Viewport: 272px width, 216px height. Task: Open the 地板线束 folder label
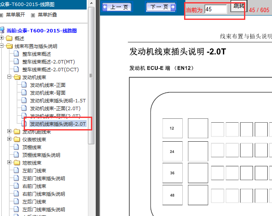pyautogui.click(x=32, y=163)
